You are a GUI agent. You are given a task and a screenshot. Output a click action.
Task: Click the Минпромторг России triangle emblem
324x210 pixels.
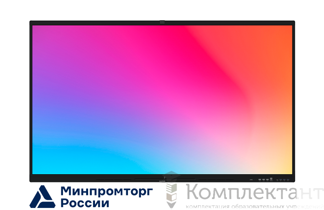point(43,196)
